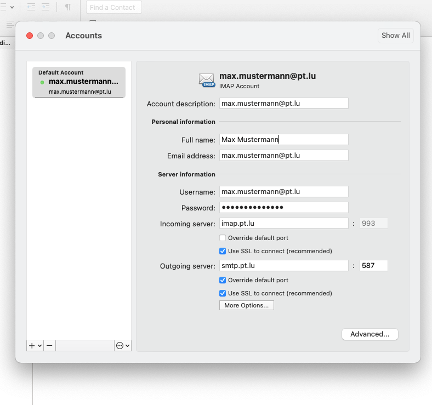The image size is (432, 405).
Task: Click the green status dot of account
Action: [42, 82]
